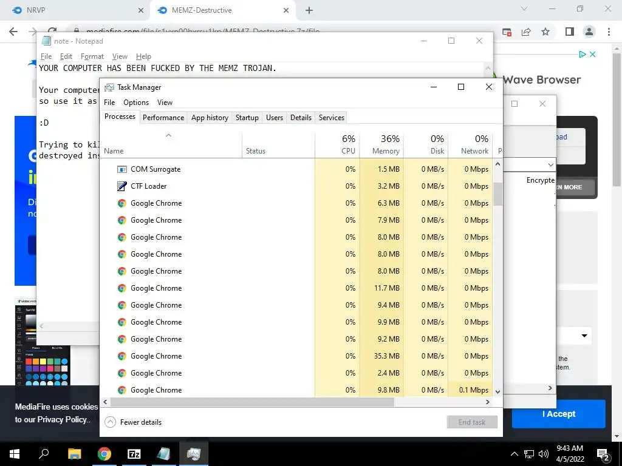The image size is (622, 466).
Task: Open taskbar search magnifier
Action: point(44,453)
